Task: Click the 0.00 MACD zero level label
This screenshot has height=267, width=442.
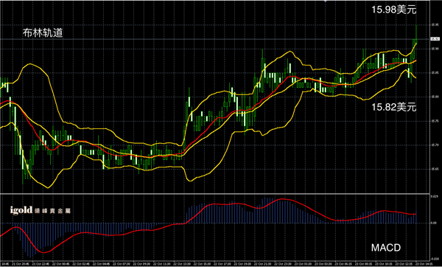Action: pyautogui.click(x=434, y=223)
